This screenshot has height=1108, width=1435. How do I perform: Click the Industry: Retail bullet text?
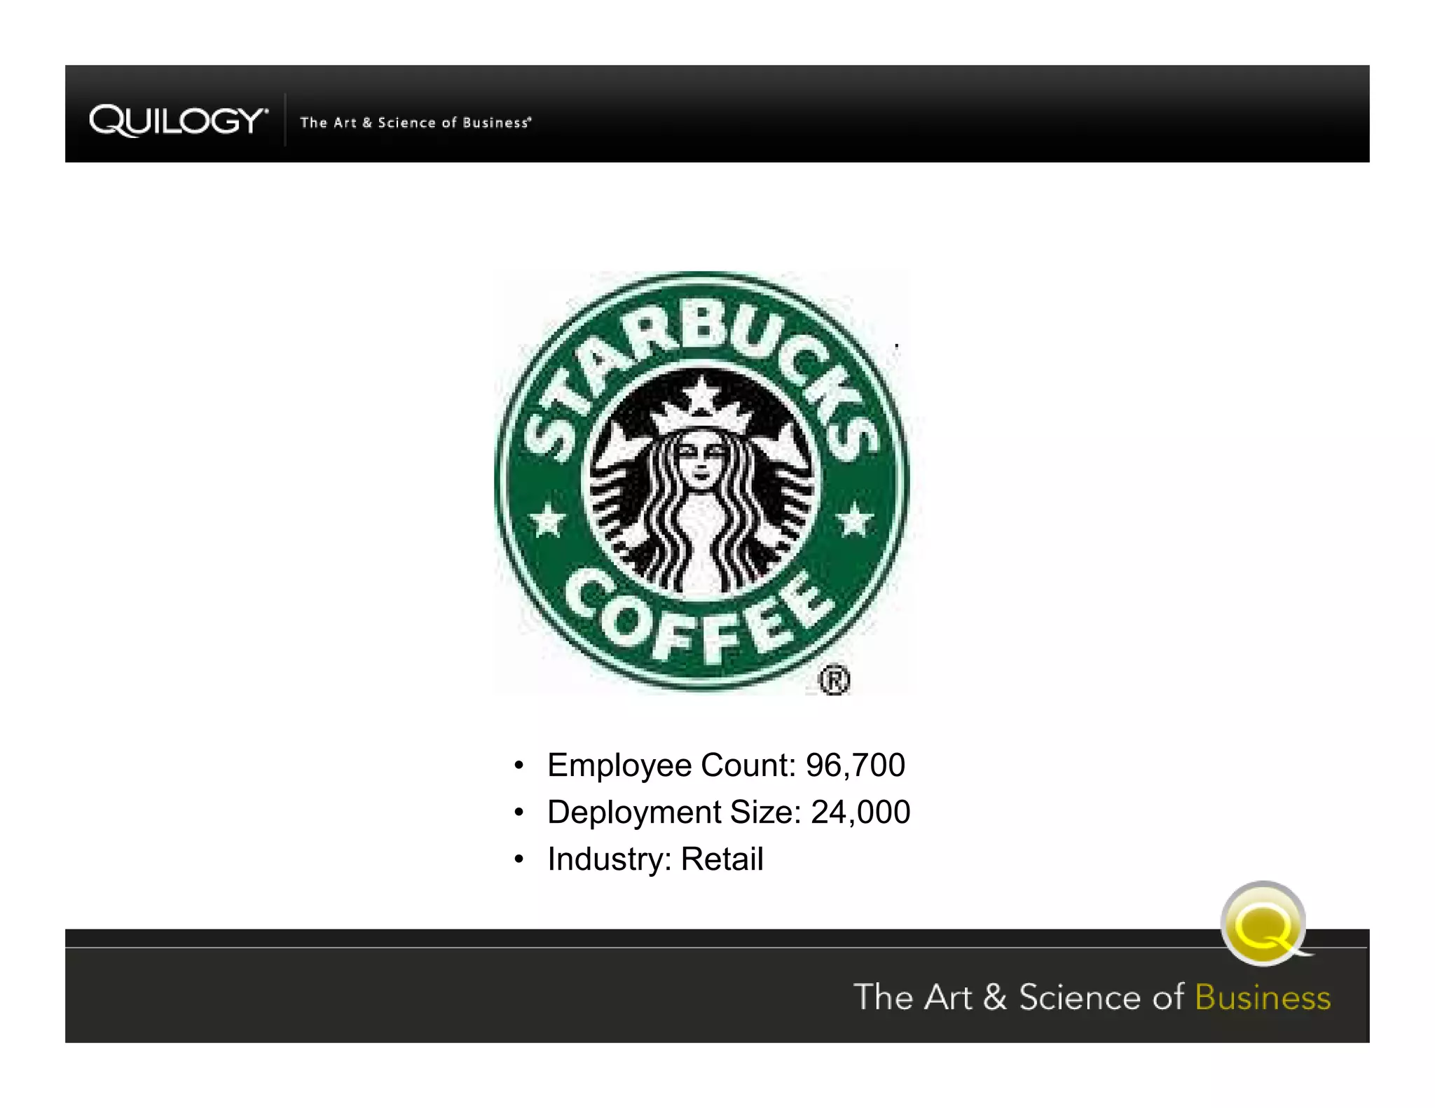coord(654,859)
